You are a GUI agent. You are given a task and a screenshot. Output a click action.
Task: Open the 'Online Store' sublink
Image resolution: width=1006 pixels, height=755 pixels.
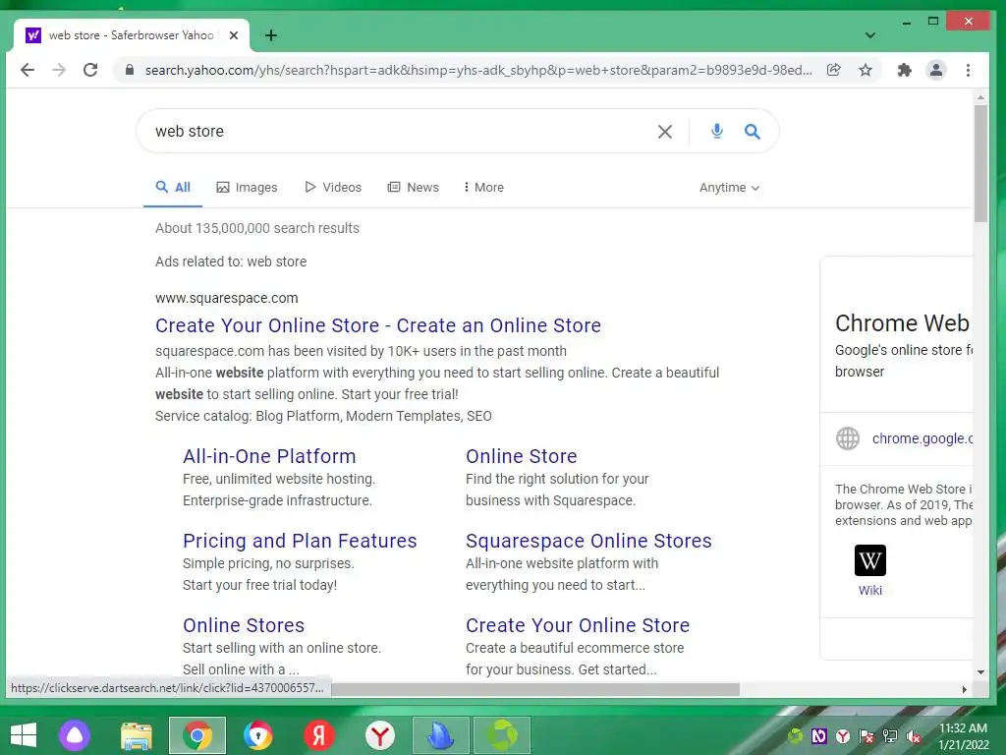[x=522, y=456]
